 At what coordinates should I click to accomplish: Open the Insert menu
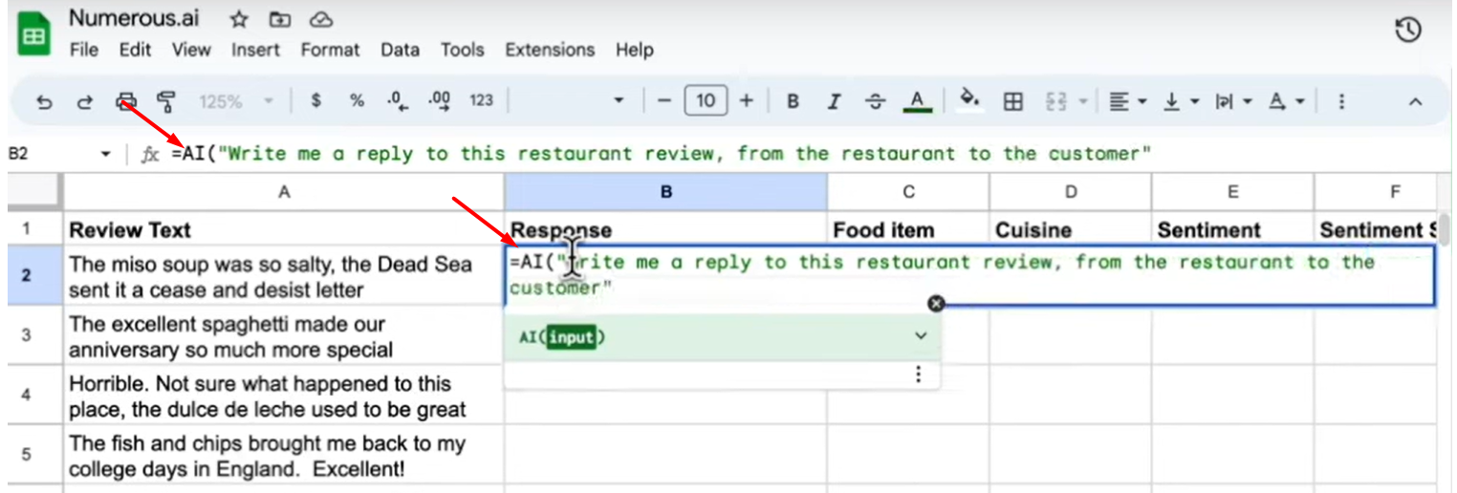[x=255, y=50]
